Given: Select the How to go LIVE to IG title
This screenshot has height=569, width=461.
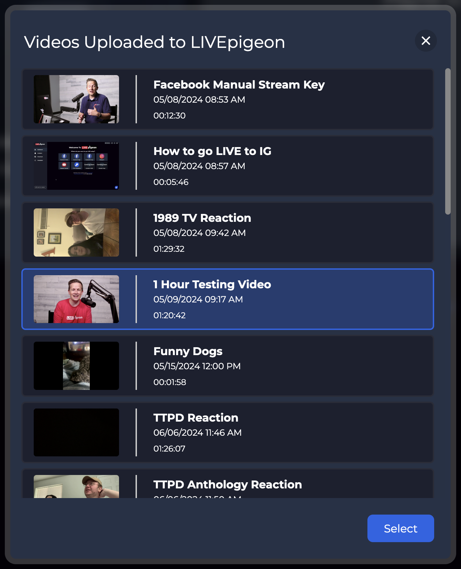Looking at the screenshot, I should pyautogui.click(x=212, y=151).
